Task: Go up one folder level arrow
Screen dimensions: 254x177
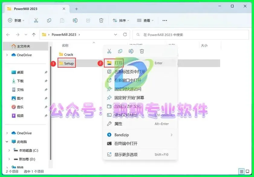Action: (34, 35)
